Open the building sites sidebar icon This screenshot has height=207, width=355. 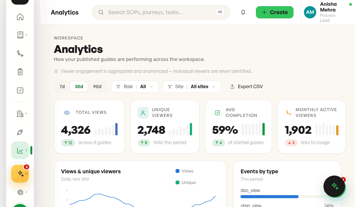coord(20,114)
